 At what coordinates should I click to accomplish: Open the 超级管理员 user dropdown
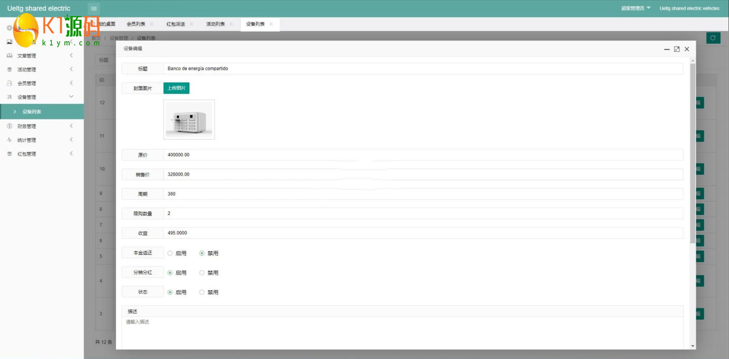636,8
